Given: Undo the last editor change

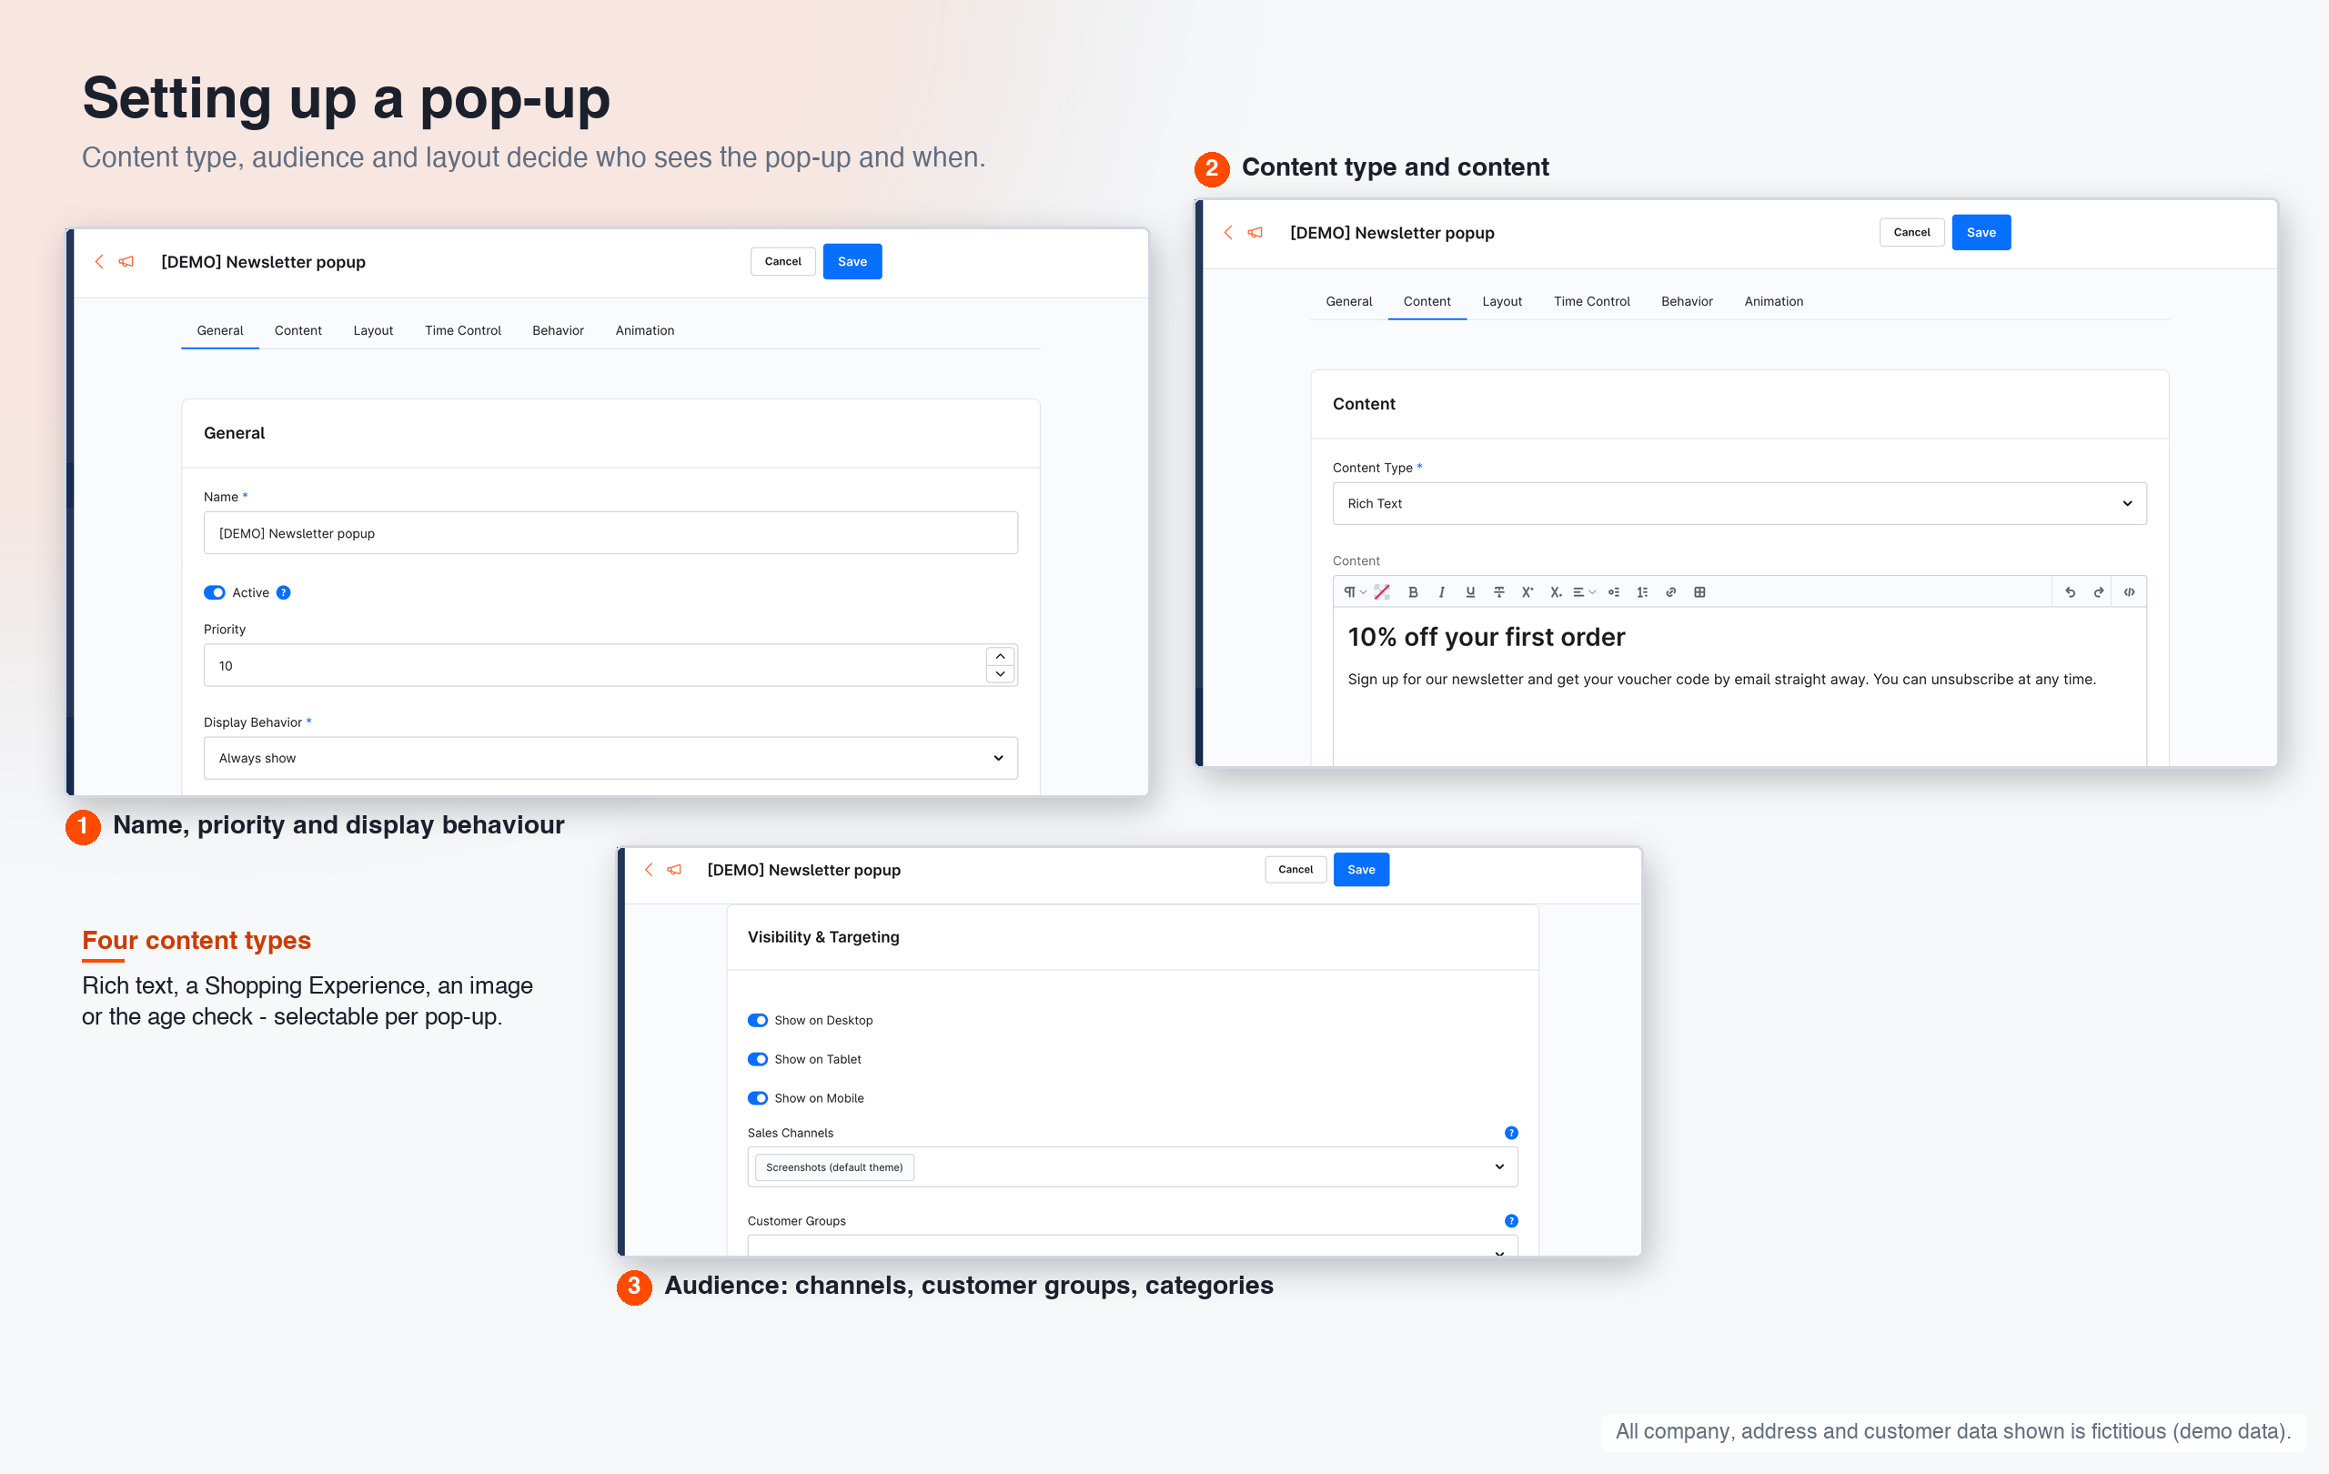Looking at the screenshot, I should tap(2070, 592).
